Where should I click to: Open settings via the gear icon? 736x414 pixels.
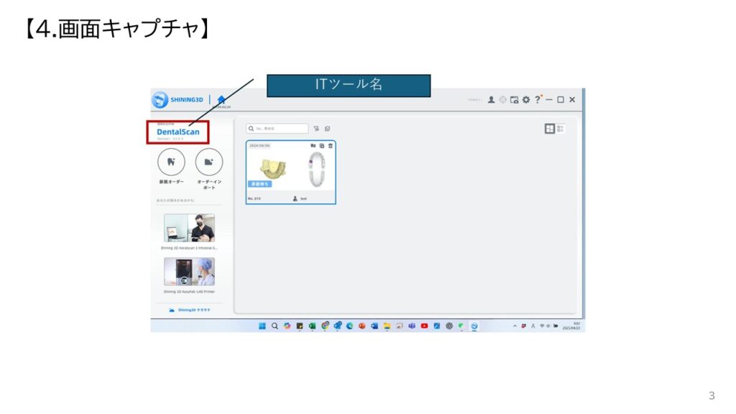click(525, 100)
